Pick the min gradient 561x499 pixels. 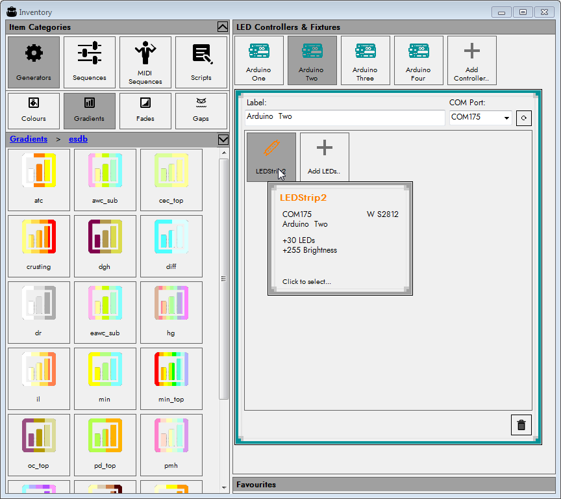105,379
